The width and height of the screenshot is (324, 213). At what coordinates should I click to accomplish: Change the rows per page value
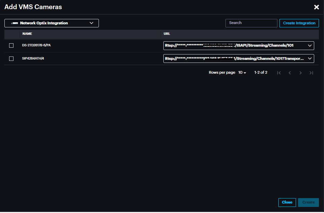point(242,73)
